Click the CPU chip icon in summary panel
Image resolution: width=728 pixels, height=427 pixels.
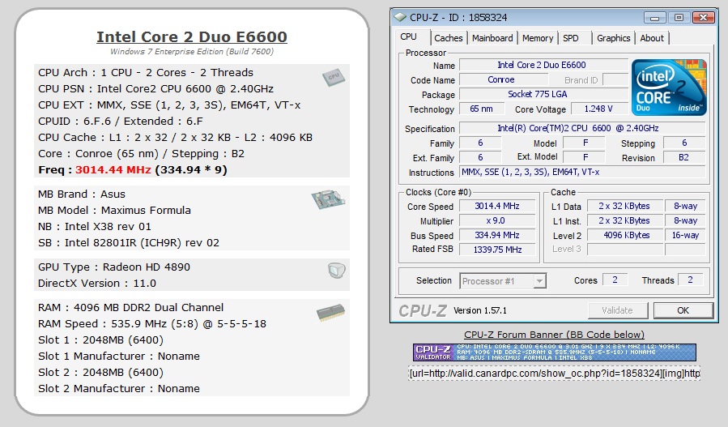point(334,77)
